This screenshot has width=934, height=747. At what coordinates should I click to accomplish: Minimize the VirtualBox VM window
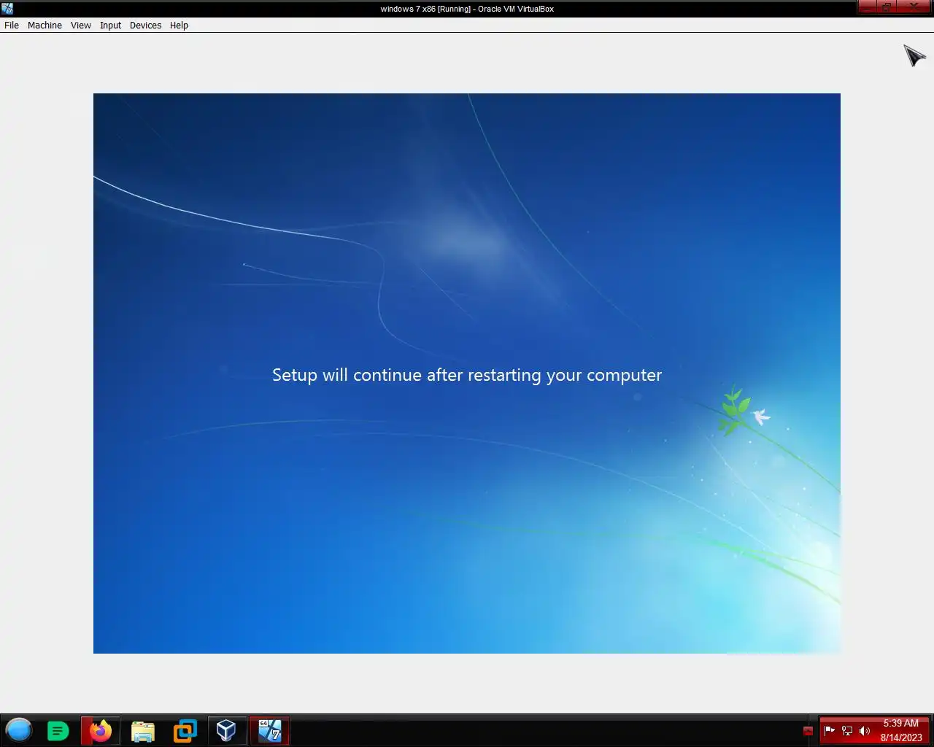(x=868, y=7)
